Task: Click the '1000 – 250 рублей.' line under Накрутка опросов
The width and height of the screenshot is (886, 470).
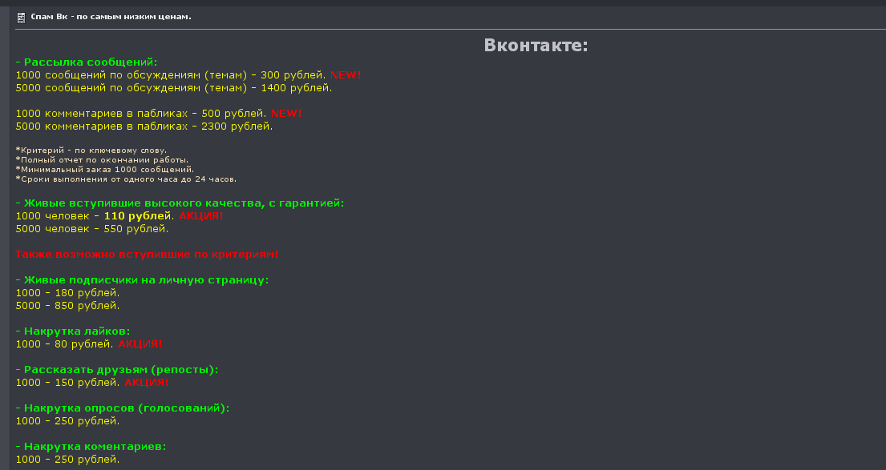Action: tap(68, 421)
